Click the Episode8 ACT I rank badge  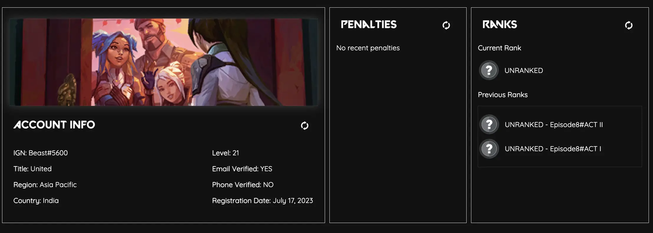(x=489, y=149)
